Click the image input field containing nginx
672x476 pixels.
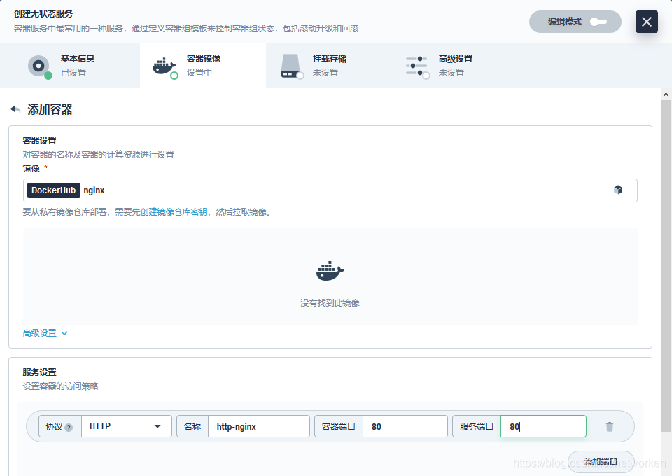click(x=330, y=190)
